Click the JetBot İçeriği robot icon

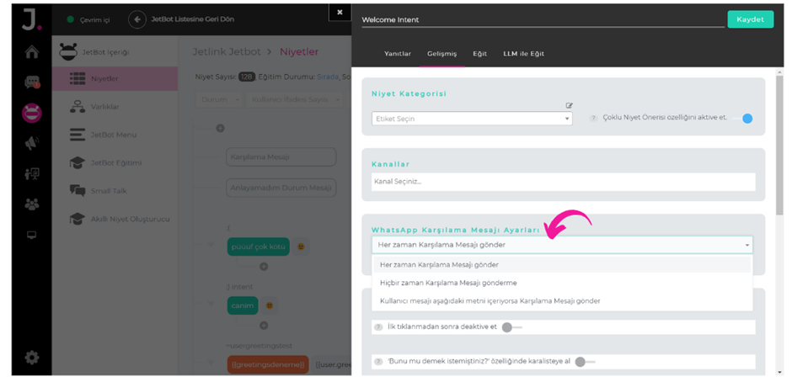click(x=68, y=51)
